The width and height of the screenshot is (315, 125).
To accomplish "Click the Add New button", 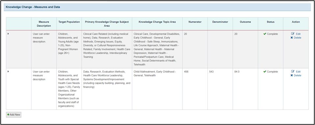I will coord(14,114).
